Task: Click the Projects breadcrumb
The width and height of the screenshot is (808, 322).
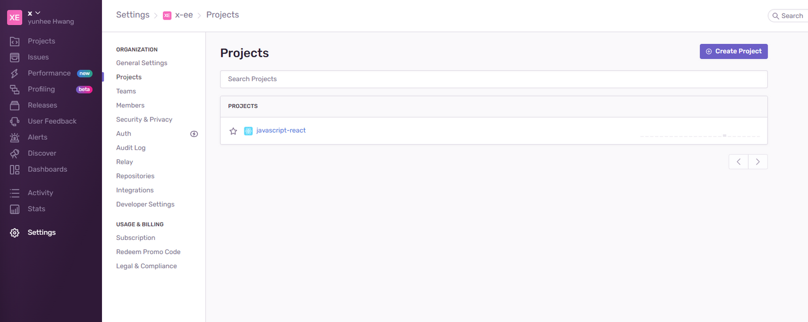Action: tap(223, 15)
